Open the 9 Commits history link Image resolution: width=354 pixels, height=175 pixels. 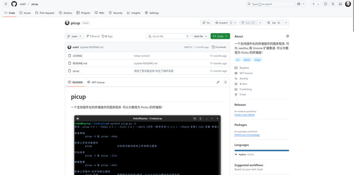tap(219, 47)
